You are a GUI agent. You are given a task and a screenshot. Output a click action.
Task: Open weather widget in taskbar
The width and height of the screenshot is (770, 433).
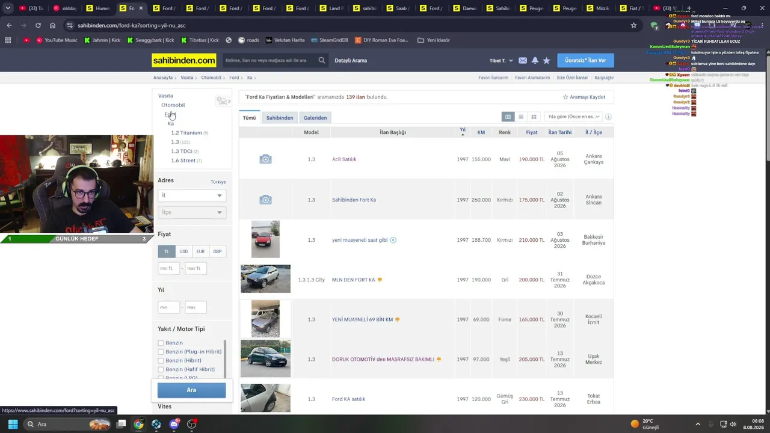pyautogui.click(x=645, y=424)
